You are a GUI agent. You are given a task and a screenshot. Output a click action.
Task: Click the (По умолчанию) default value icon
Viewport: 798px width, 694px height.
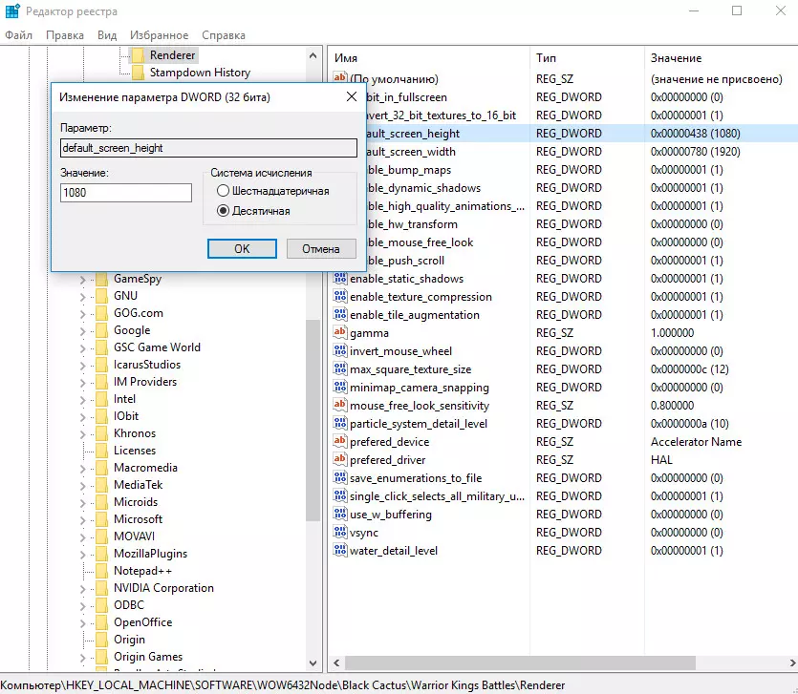[x=340, y=78]
